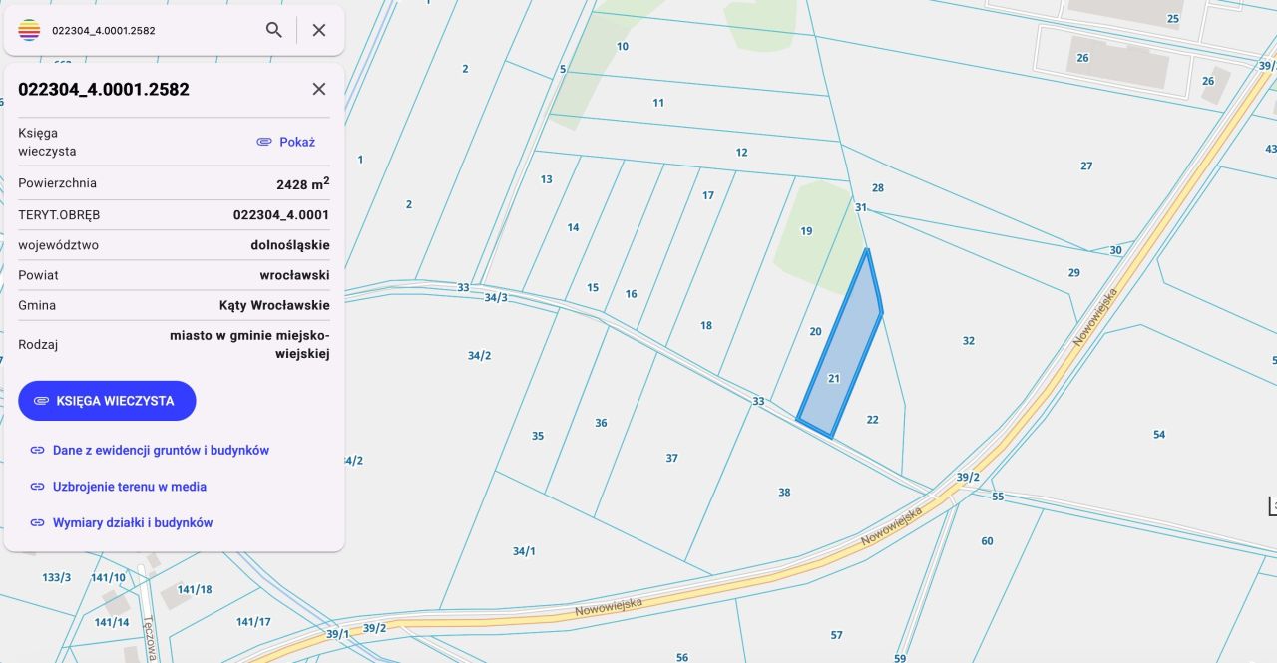This screenshot has width=1277, height=663.
Task: Select parcel 14 on the map
Action: (x=573, y=228)
